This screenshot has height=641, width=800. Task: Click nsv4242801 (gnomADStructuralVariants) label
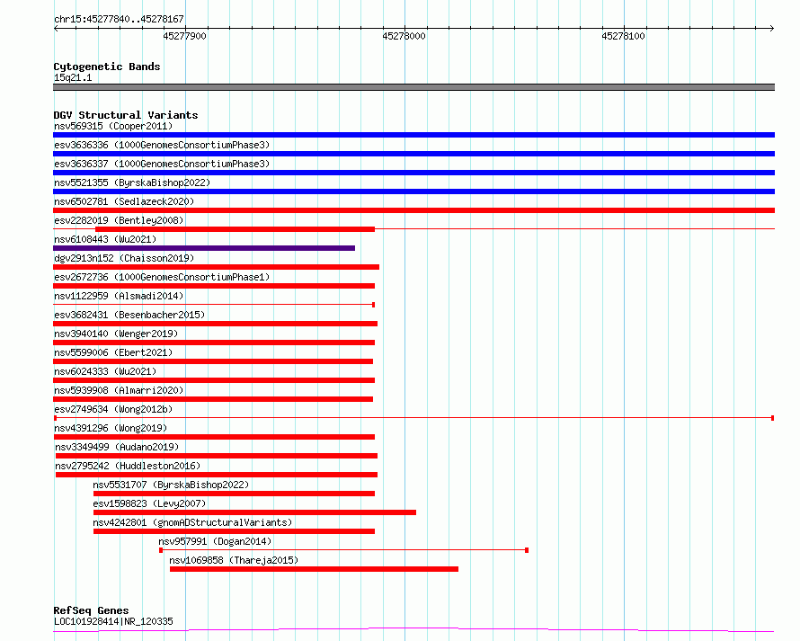click(x=192, y=522)
